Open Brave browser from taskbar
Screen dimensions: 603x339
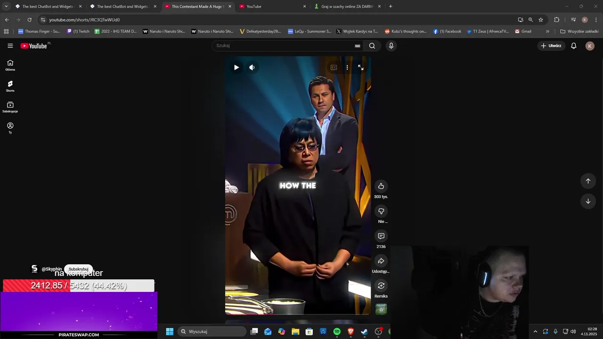pos(350,331)
